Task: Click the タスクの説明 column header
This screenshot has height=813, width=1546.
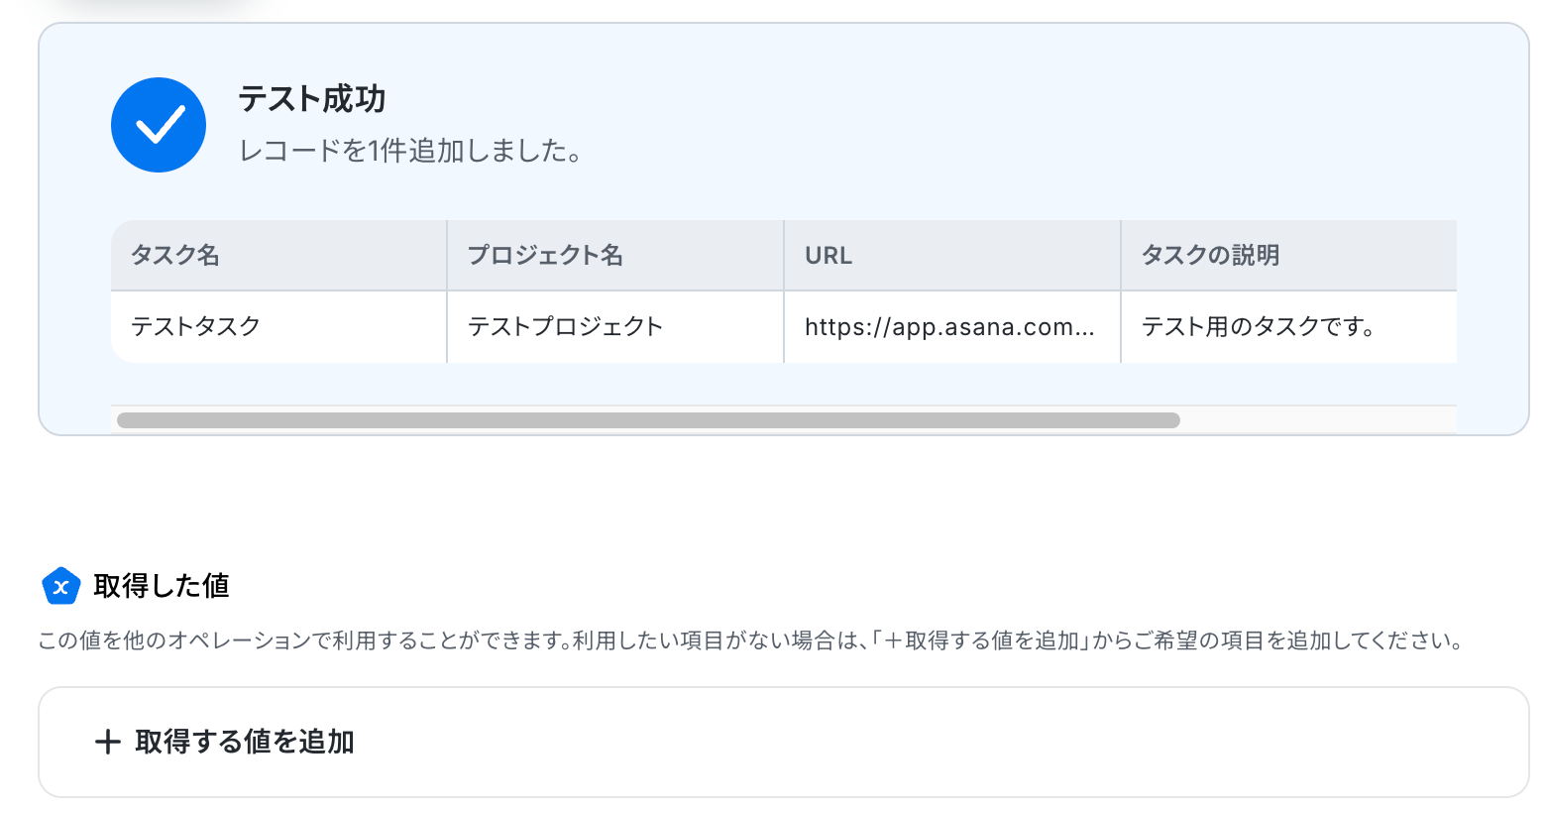Action: pyautogui.click(x=1289, y=255)
